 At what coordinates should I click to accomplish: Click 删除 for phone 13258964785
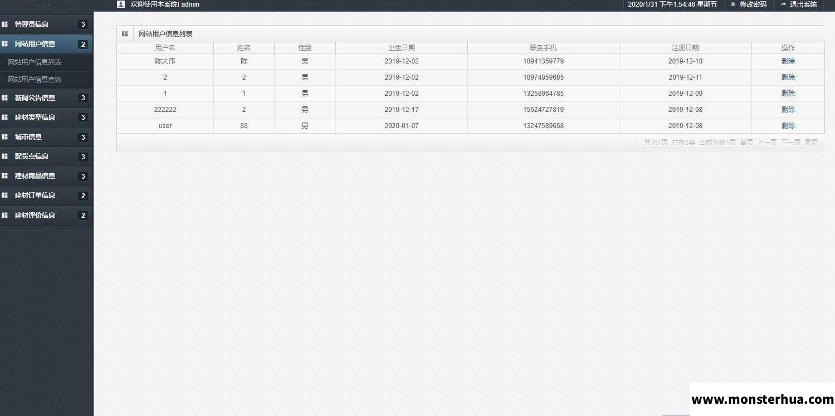pyautogui.click(x=788, y=94)
